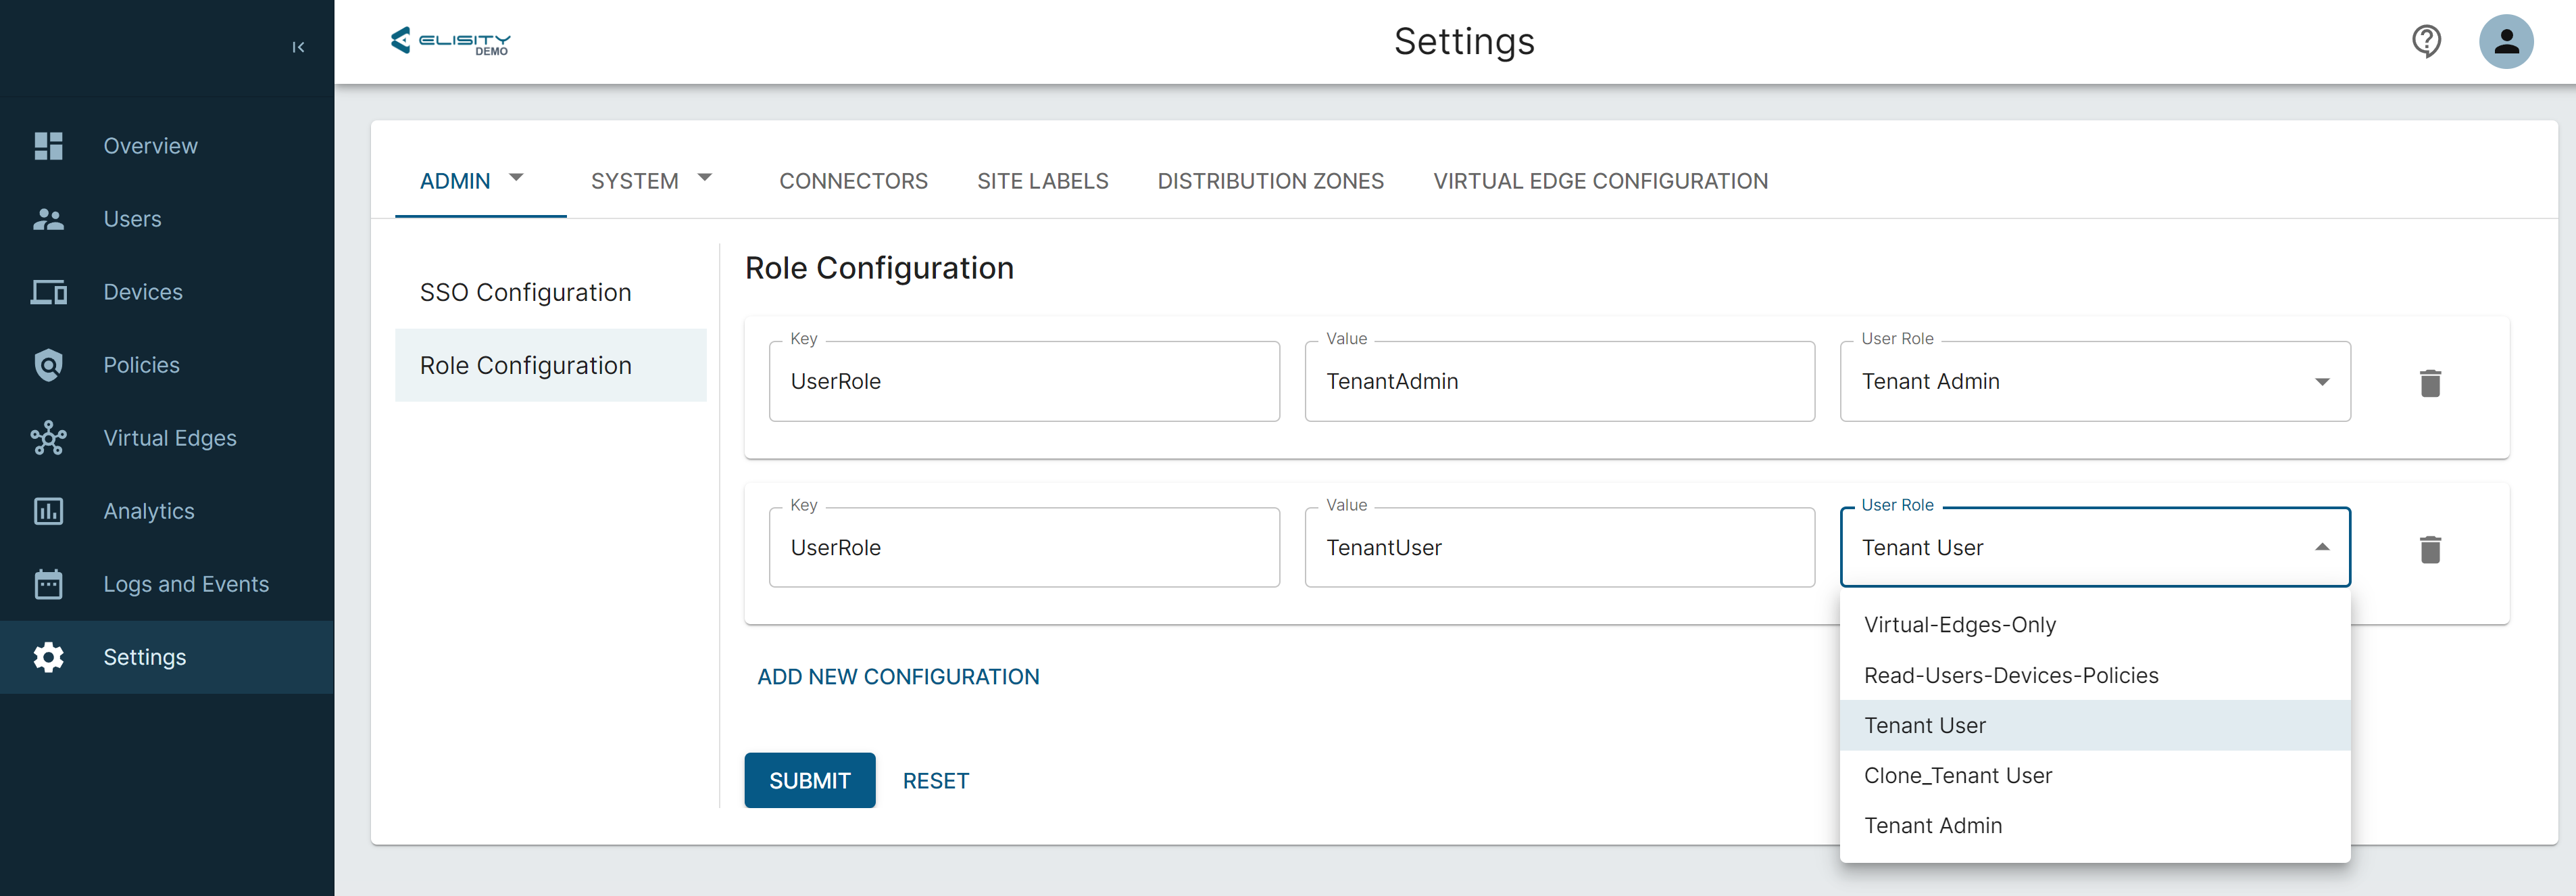Open the Analytics chart icon
2576x896 pixels.
(x=48, y=512)
